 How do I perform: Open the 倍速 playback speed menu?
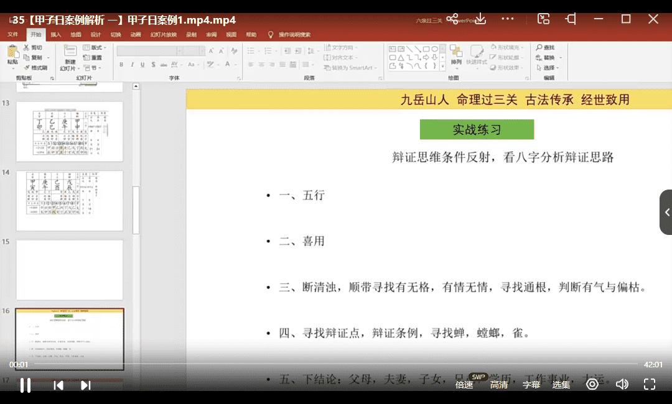(x=464, y=385)
